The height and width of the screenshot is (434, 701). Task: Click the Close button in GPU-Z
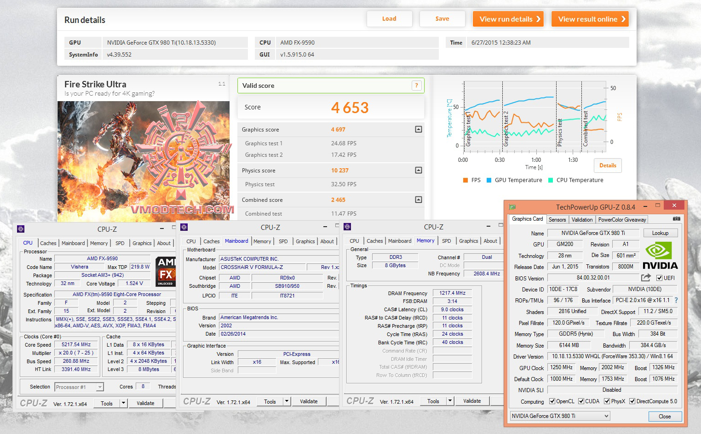[665, 417]
